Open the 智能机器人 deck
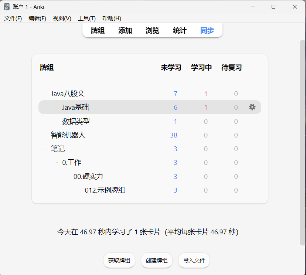This screenshot has width=306, height=275. 68,135
